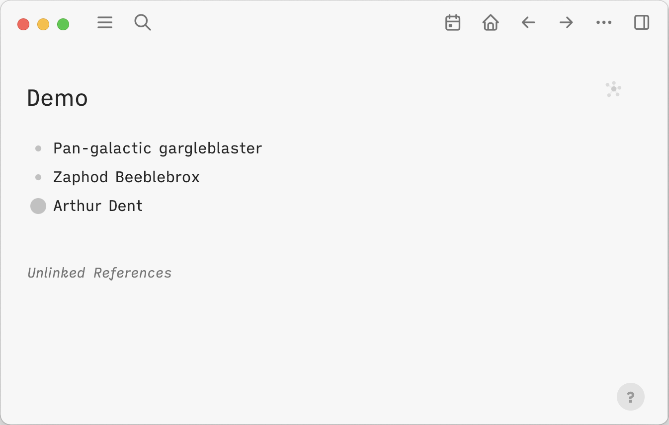Click the Demo title to edit it
The image size is (669, 425).
57,98
